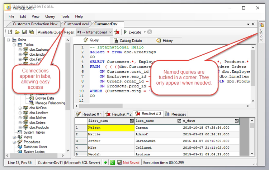Expand the dbo.KidOne table node
The height and width of the screenshot is (170, 269).
20,108
